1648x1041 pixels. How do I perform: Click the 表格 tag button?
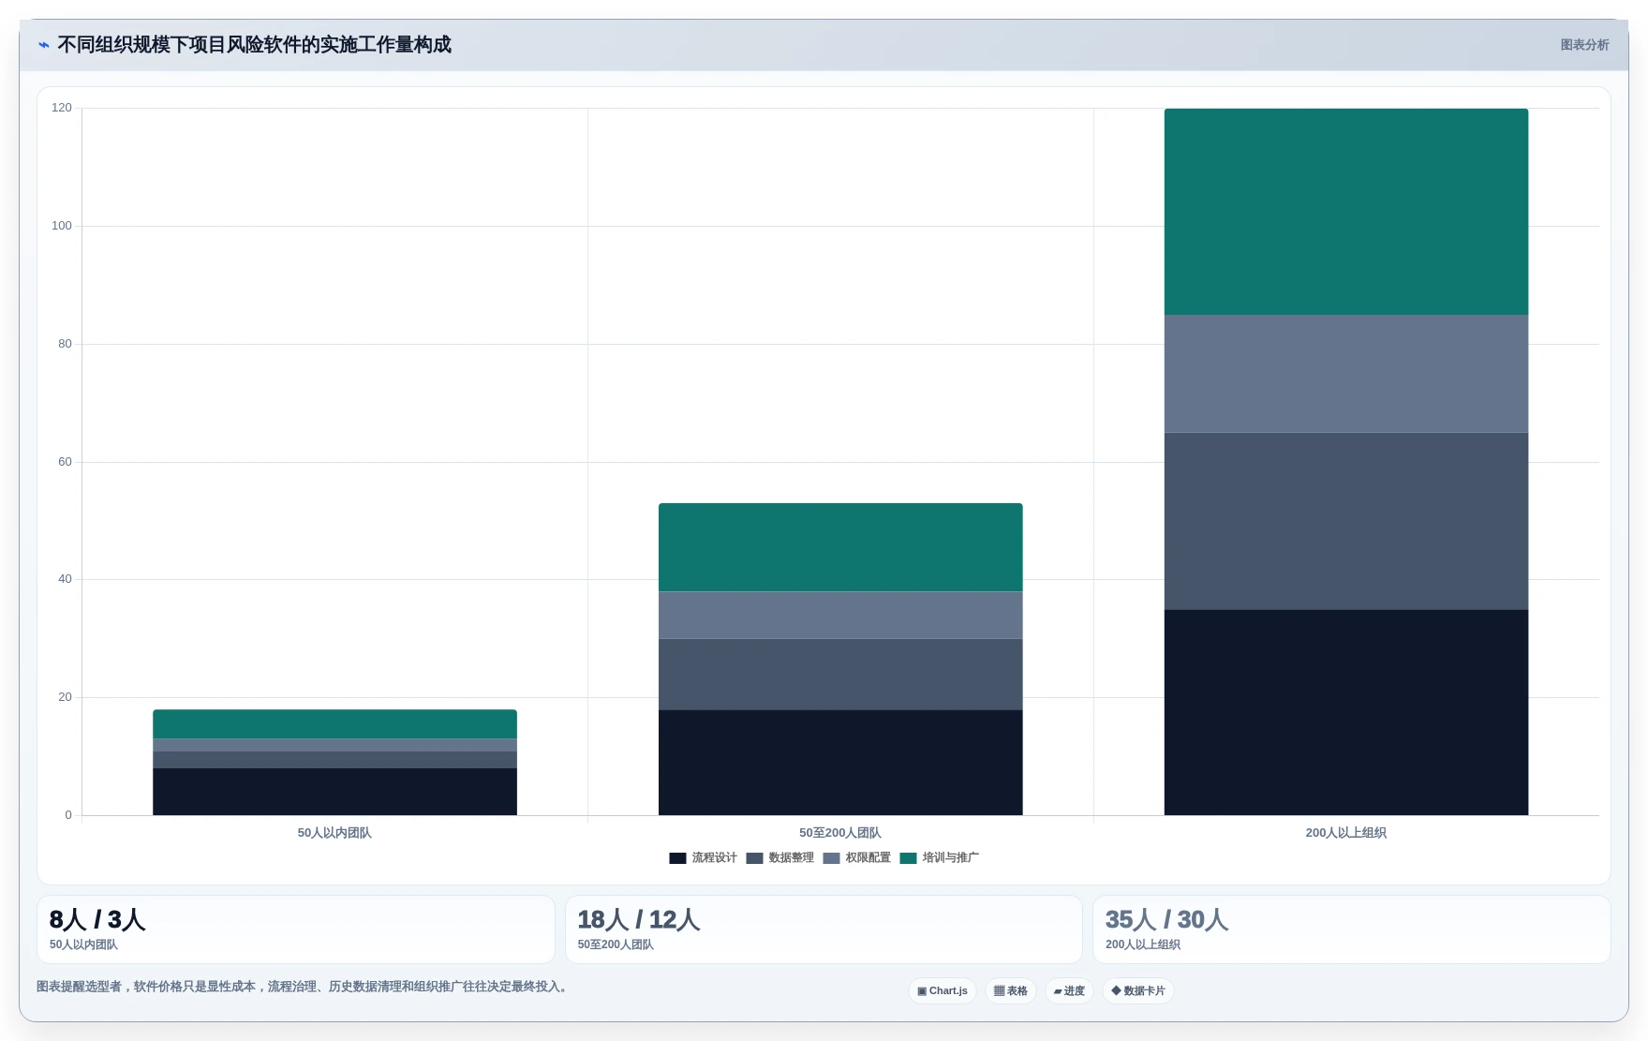(1011, 990)
